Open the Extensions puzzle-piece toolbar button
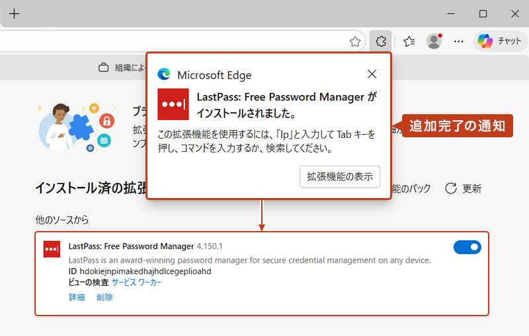The height and width of the screenshot is (336, 529). pos(381,41)
